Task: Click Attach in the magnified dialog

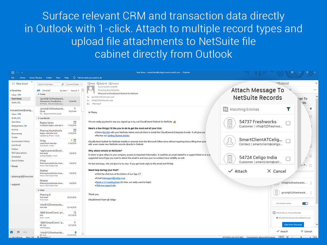Action: [x=238, y=171]
